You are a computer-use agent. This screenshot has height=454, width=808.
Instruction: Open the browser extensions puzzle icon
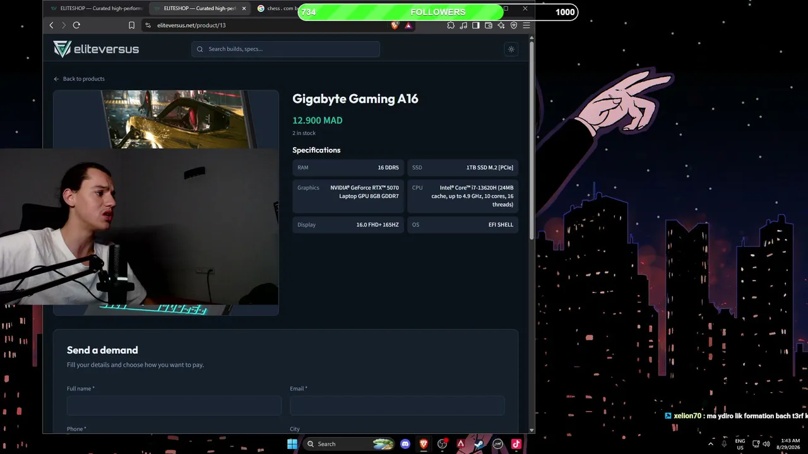[x=451, y=25]
